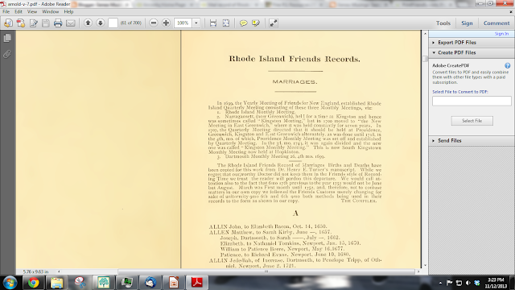Go to previous page arrow
Viewport: 515px width, 290px height.
tap(88, 23)
